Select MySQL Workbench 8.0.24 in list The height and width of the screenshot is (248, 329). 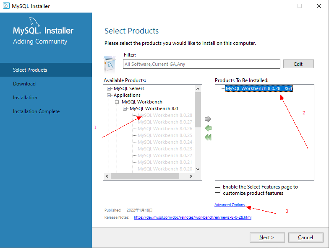(165, 142)
